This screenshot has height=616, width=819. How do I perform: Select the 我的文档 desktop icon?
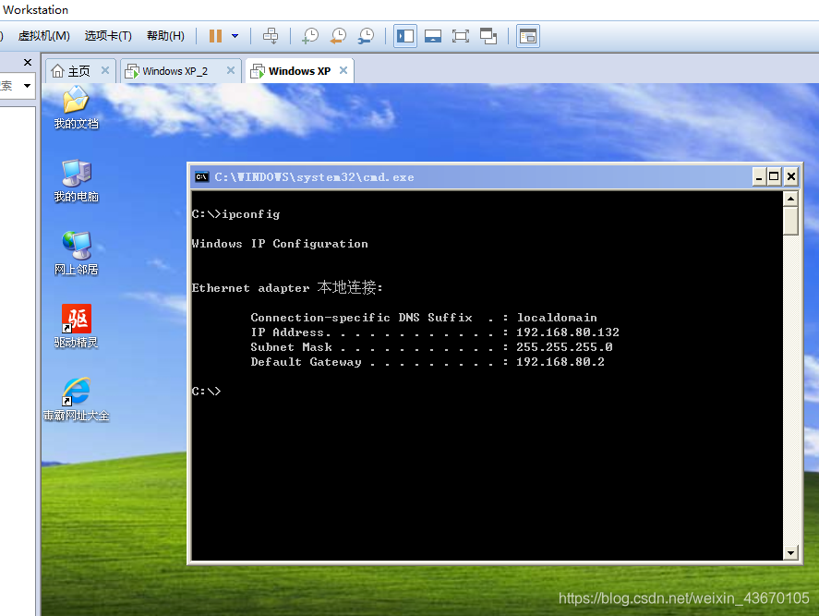click(x=77, y=108)
